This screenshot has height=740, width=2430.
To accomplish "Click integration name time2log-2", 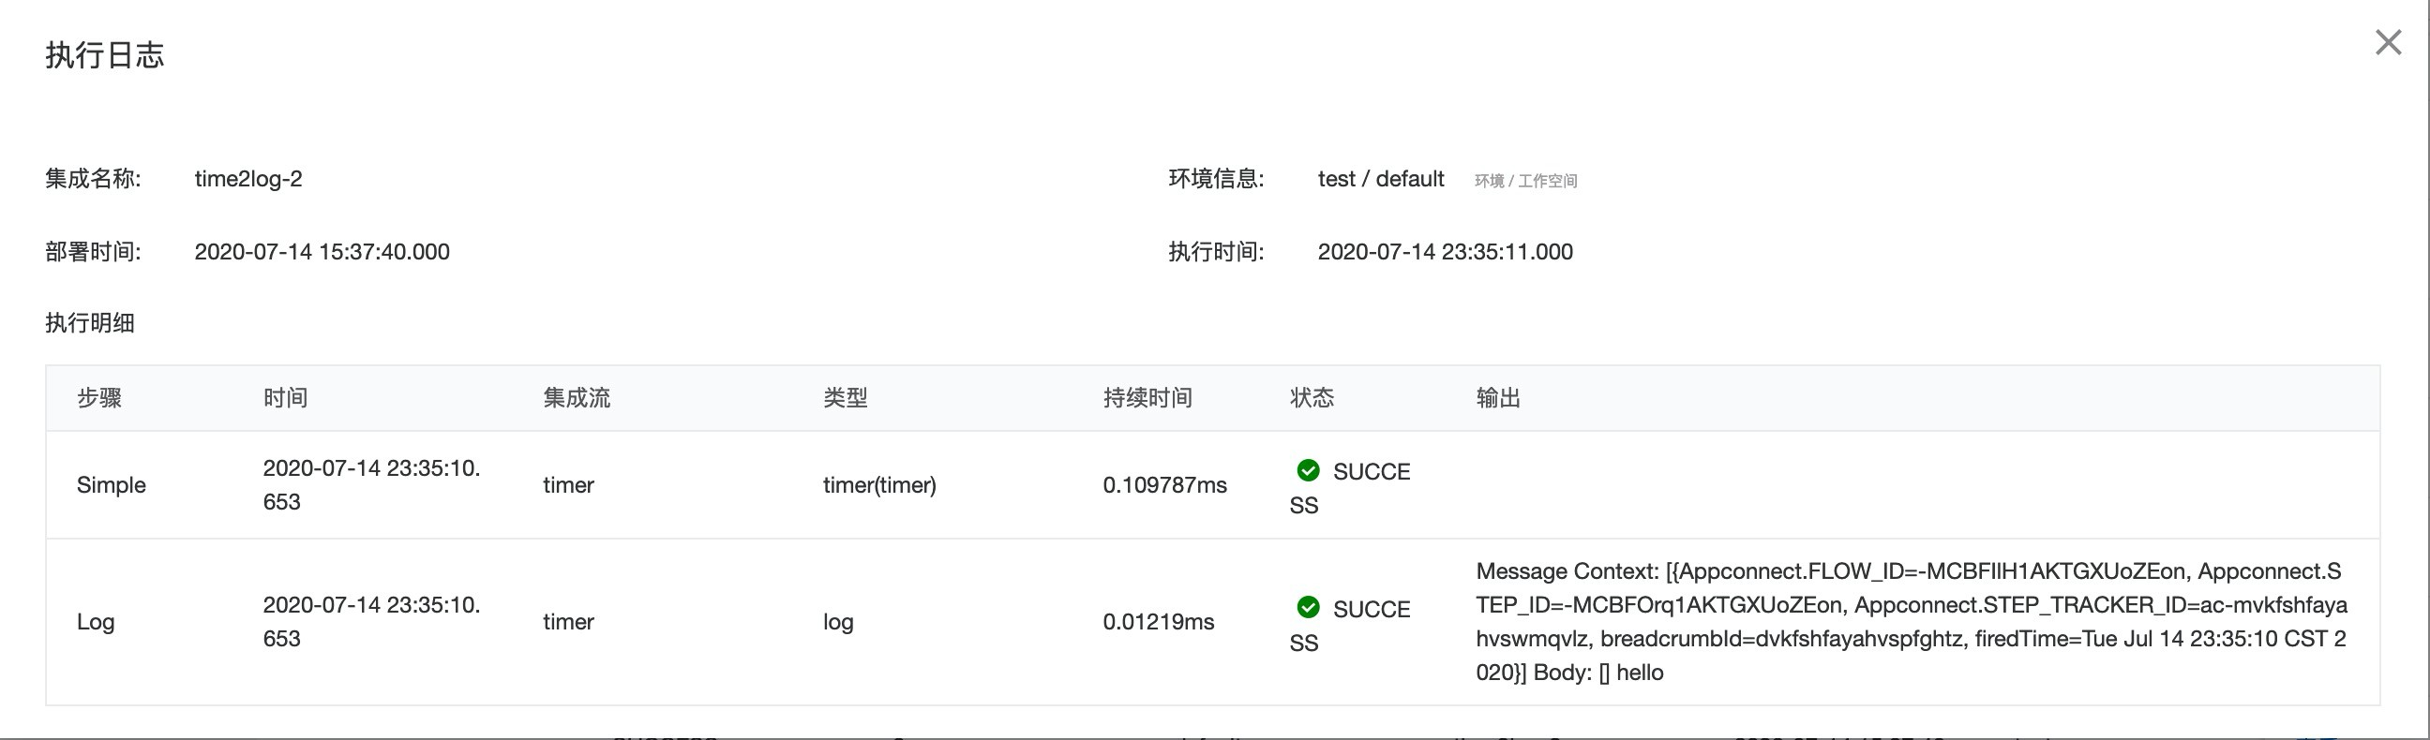I will (248, 179).
